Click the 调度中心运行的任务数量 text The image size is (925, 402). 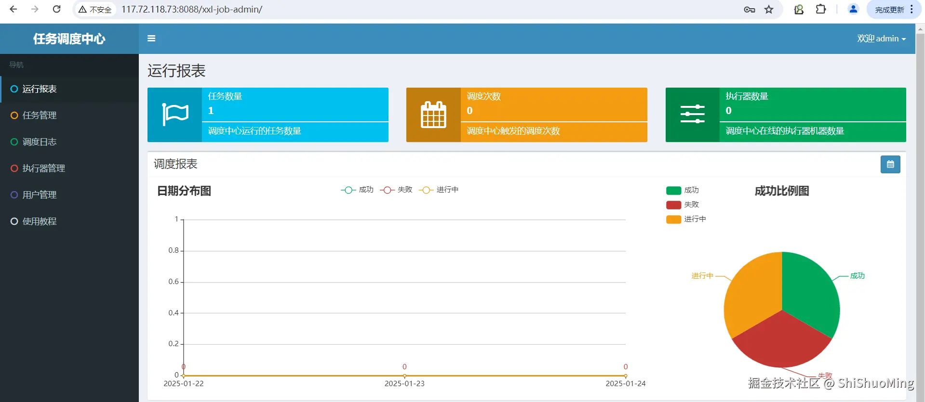click(x=255, y=131)
